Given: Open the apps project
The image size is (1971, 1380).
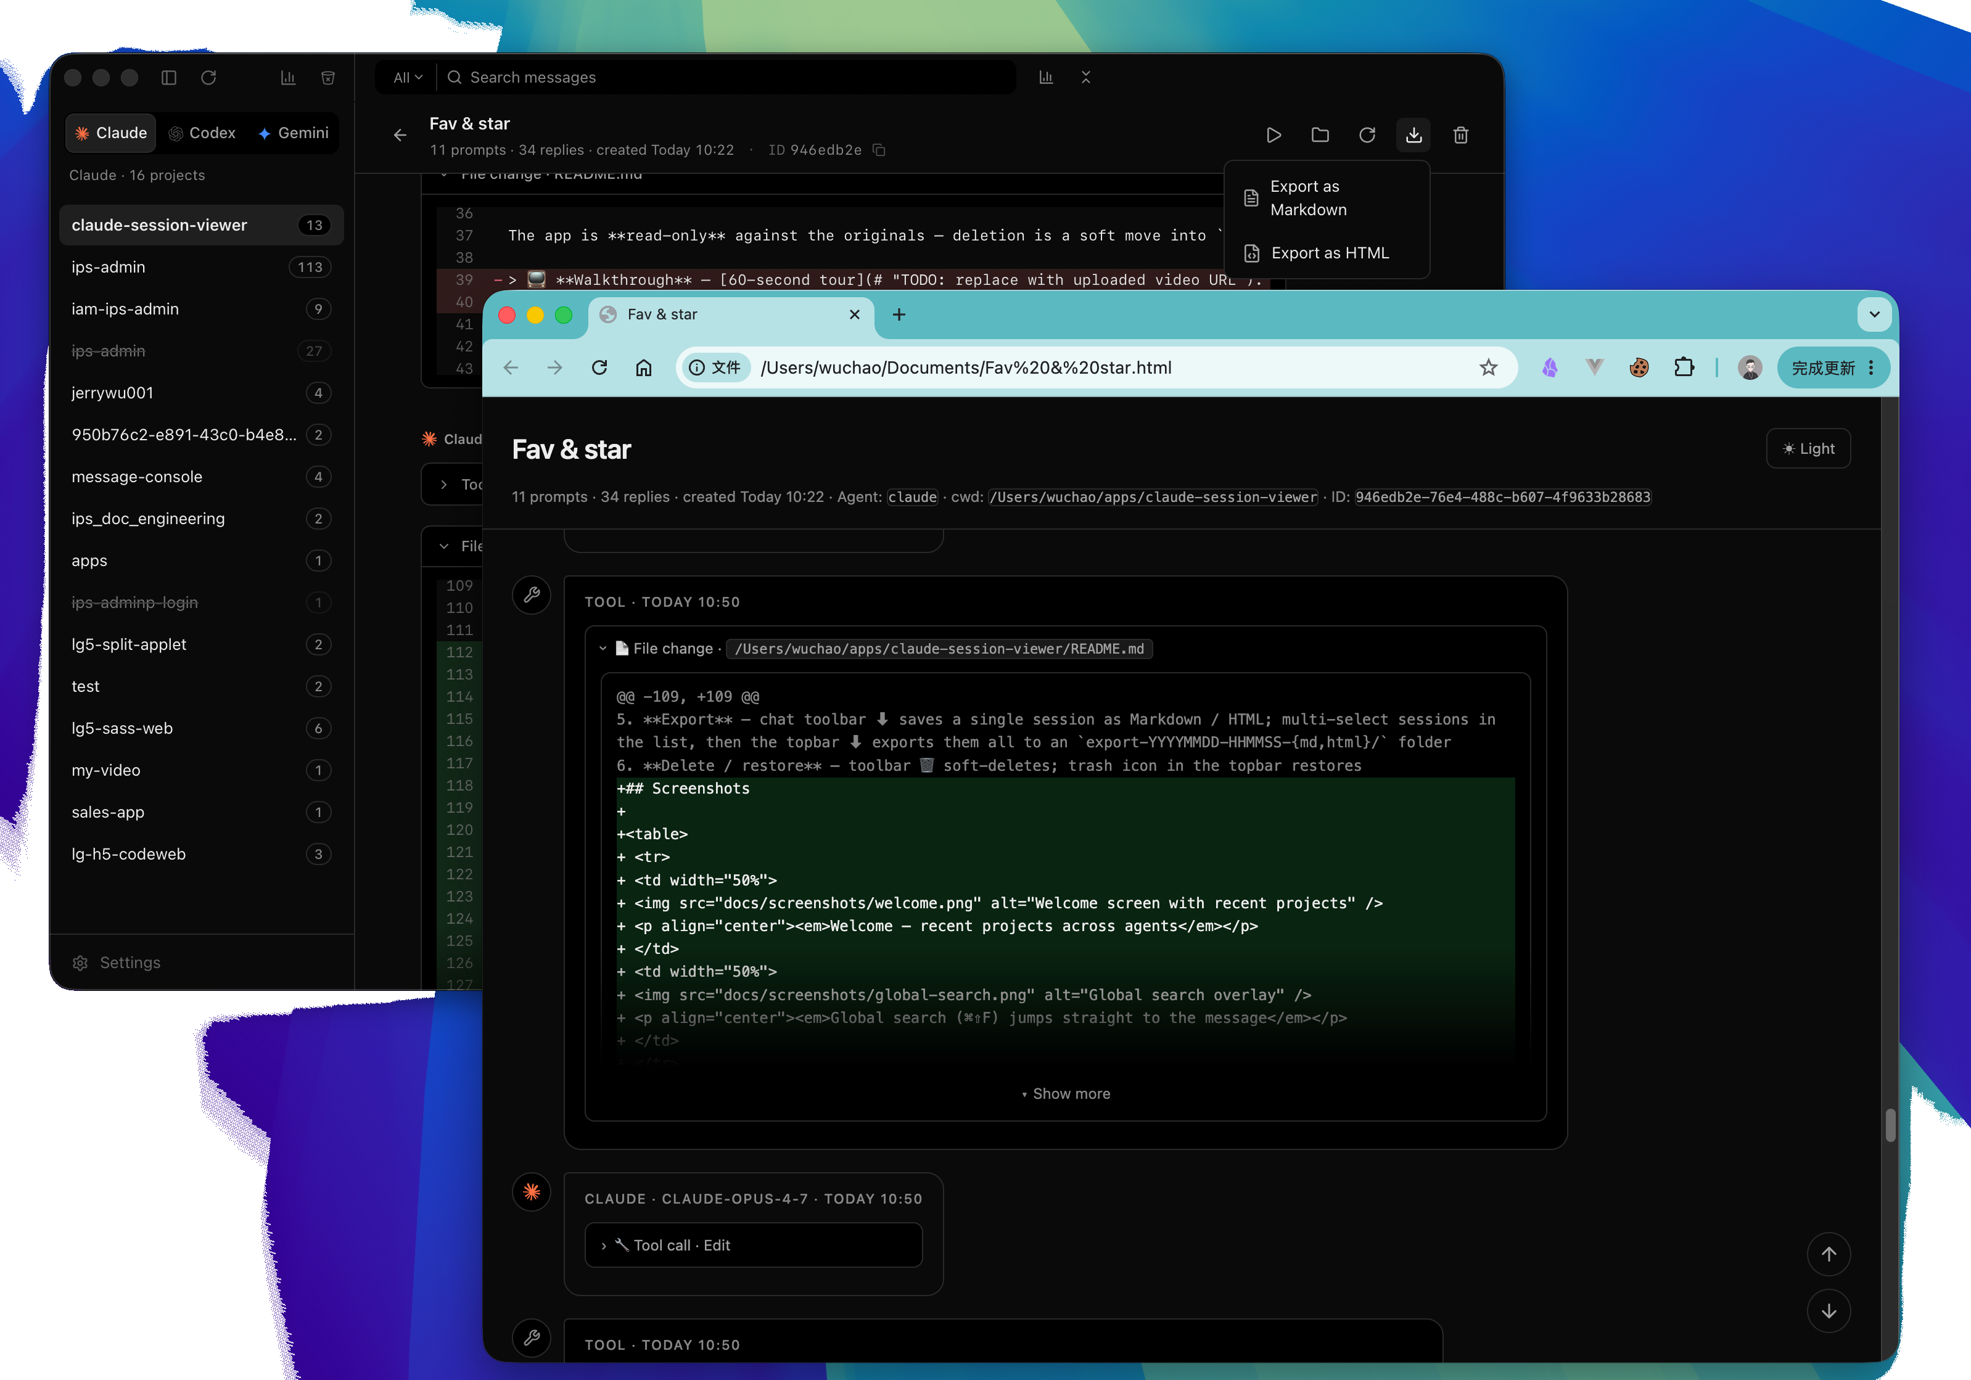Looking at the screenshot, I should click(x=202, y=561).
